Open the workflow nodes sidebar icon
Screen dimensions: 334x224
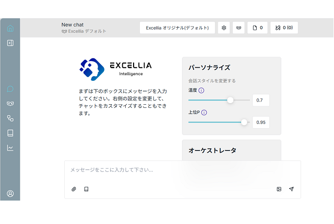coord(10,118)
